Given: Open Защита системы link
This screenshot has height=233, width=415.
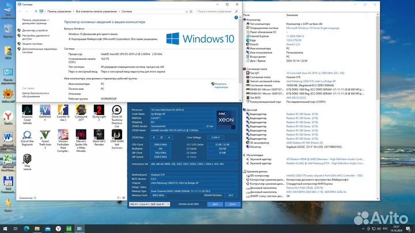Looking at the screenshot, I should pos(32,44).
